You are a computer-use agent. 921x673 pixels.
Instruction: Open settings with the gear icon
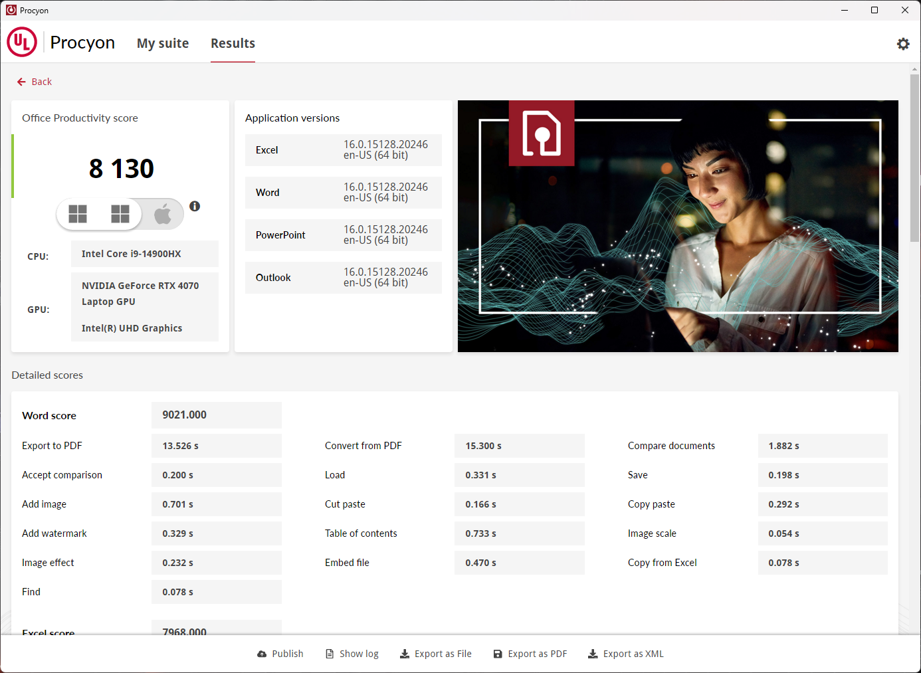point(903,44)
